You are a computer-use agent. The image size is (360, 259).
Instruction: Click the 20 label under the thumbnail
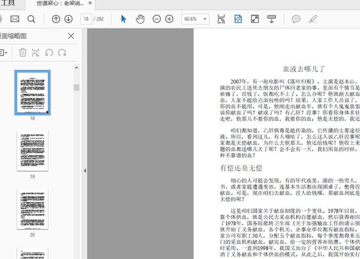[32, 234]
